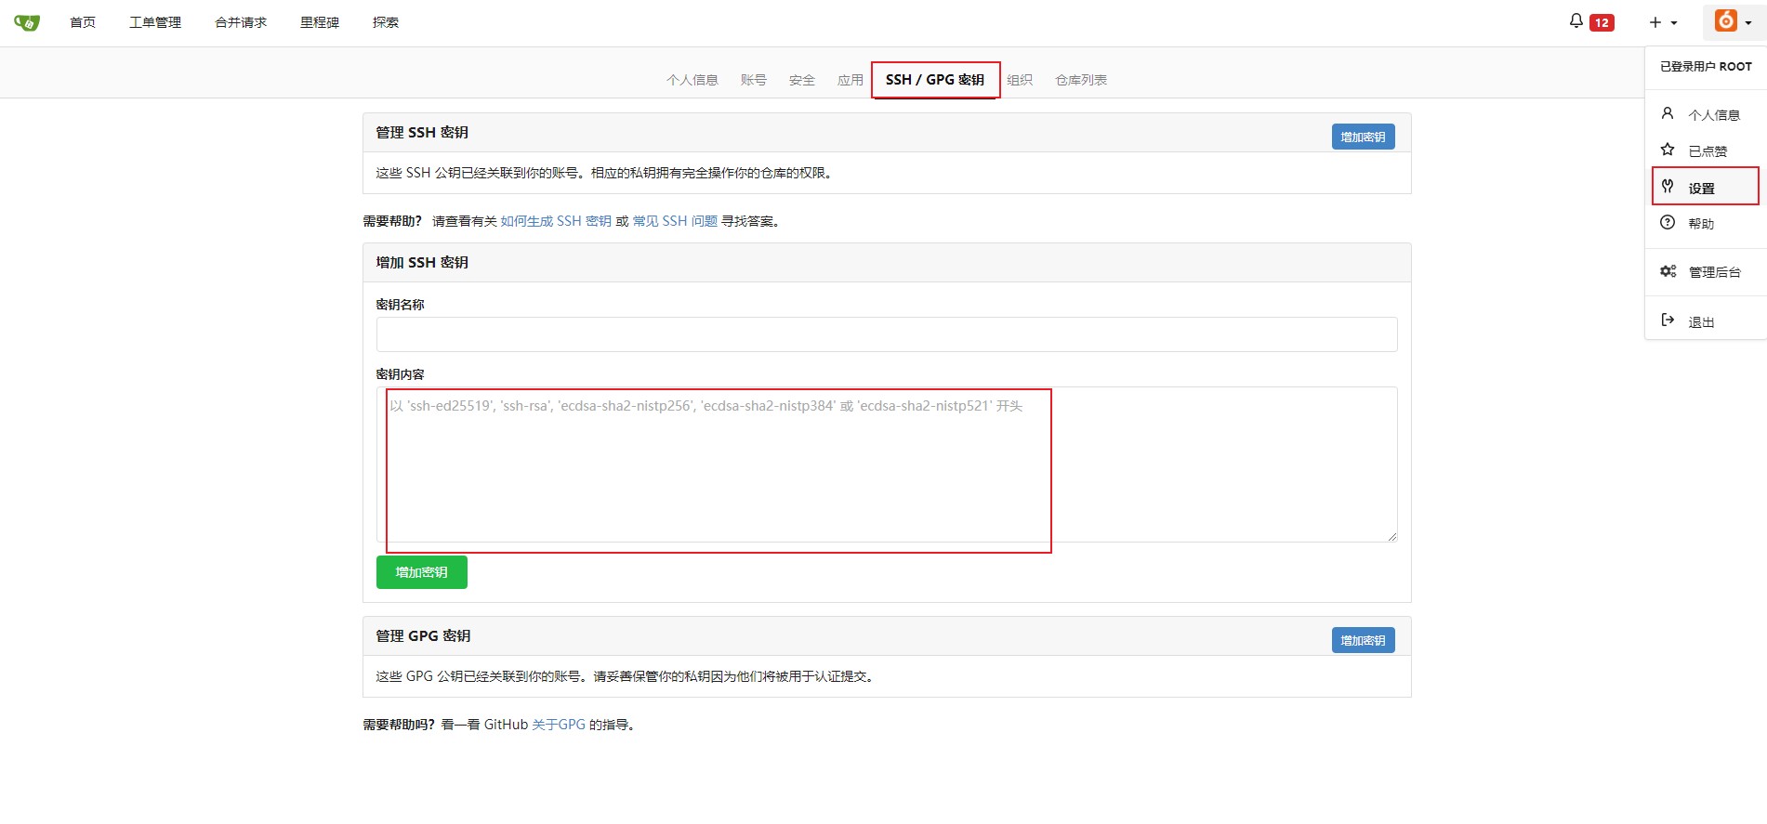Click blue 增加密钥 in 管理 SSH 密钥 header
The width and height of the screenshot is (1767, 824).
pos(1363,137)
